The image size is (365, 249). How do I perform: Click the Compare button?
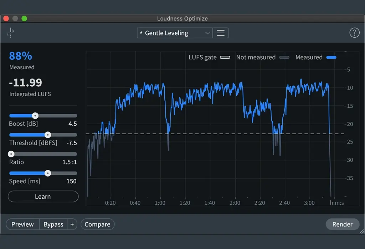[98, 224]
